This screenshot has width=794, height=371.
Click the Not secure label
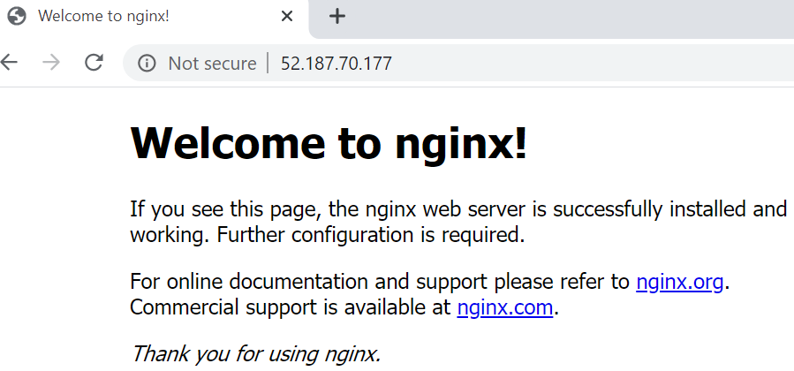point(212,64)
